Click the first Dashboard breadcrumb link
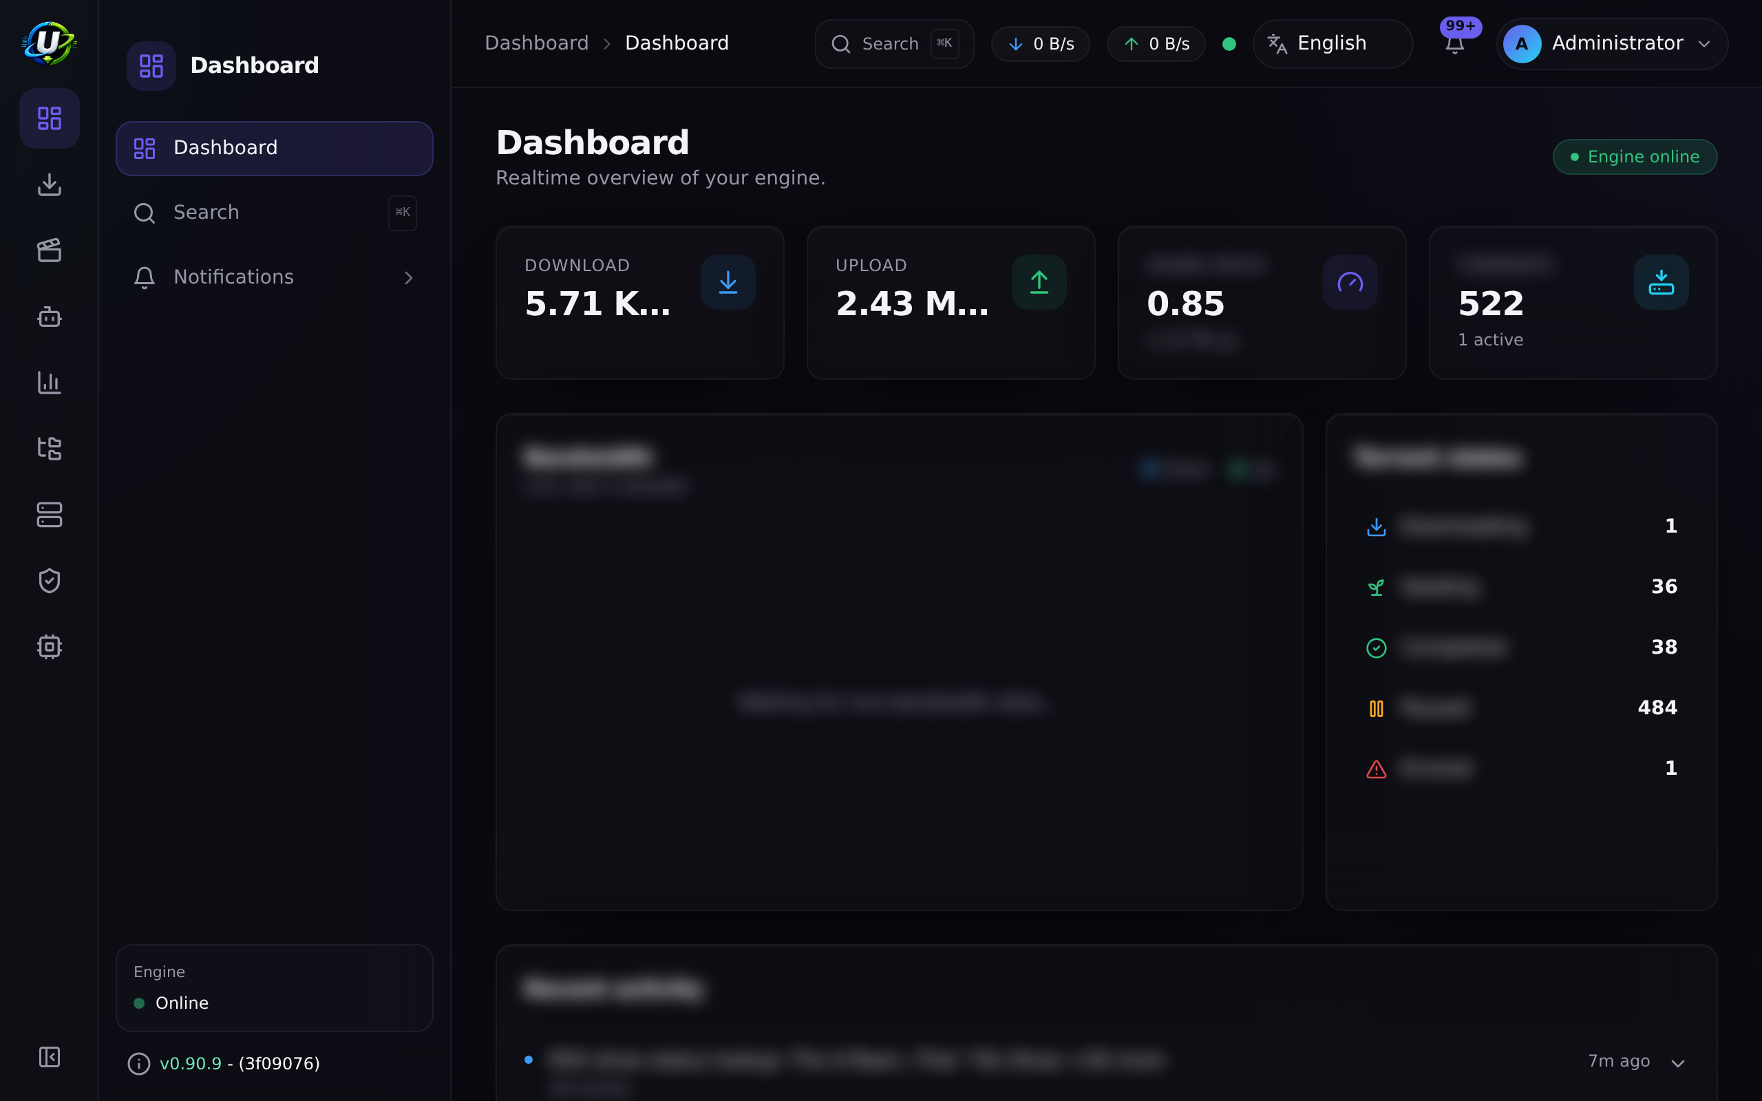The image size is (1762, 1101). (x=537, y=43)
